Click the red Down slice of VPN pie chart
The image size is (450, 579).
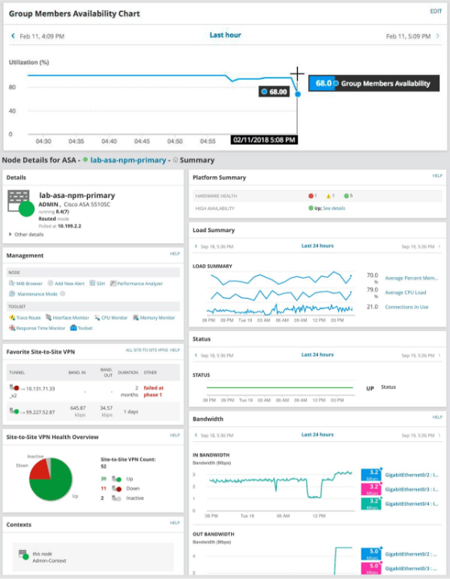40,469
